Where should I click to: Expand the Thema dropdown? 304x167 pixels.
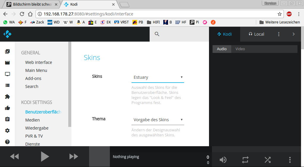[x=157, y=120]
